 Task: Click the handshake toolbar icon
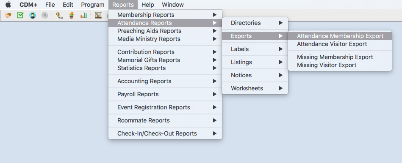[8, 16]
